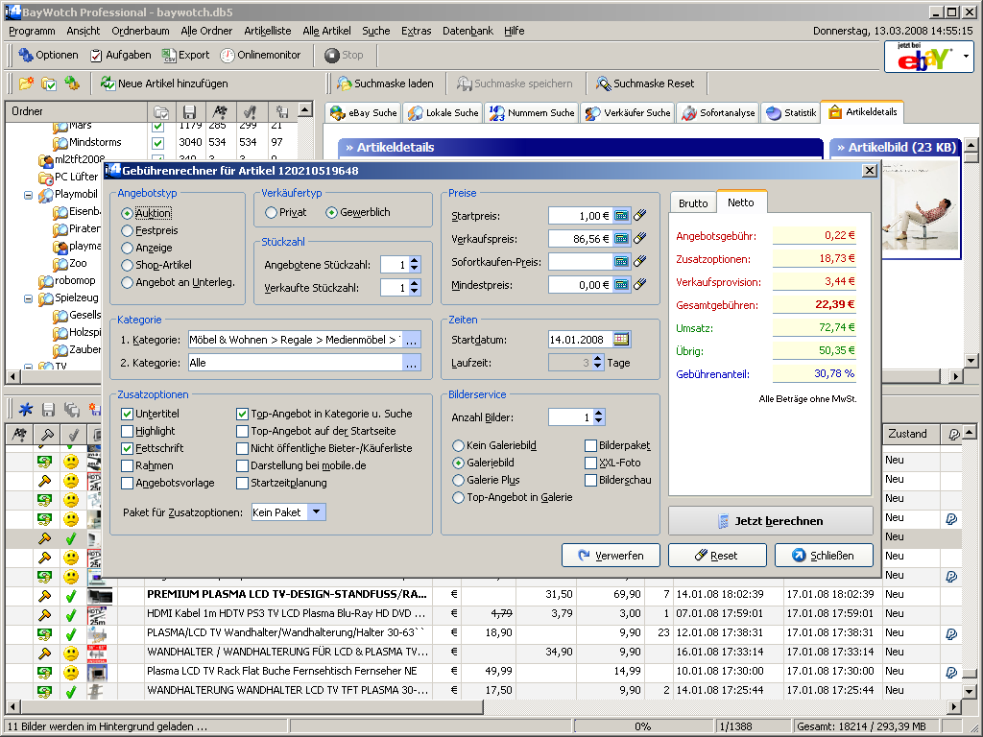Open the Ordnerbaum menu

point(140,31)
